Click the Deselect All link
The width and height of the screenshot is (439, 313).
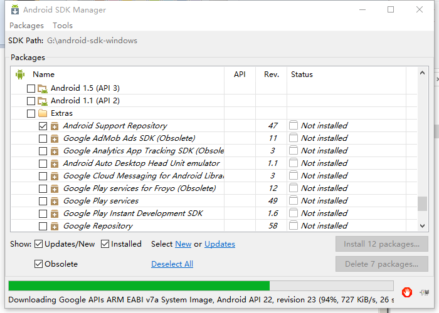pos(172,264)
